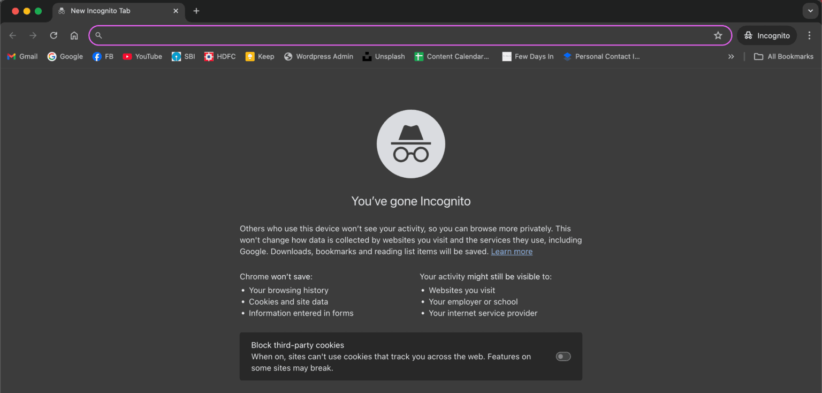Image resolution: width=822 pixels, height=393 pixels.
Task: Open the Unsplash bookmark
Action: [384, 56]
